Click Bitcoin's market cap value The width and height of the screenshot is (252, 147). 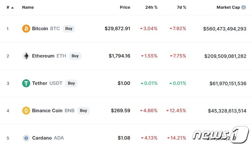(x=225, y=29)
